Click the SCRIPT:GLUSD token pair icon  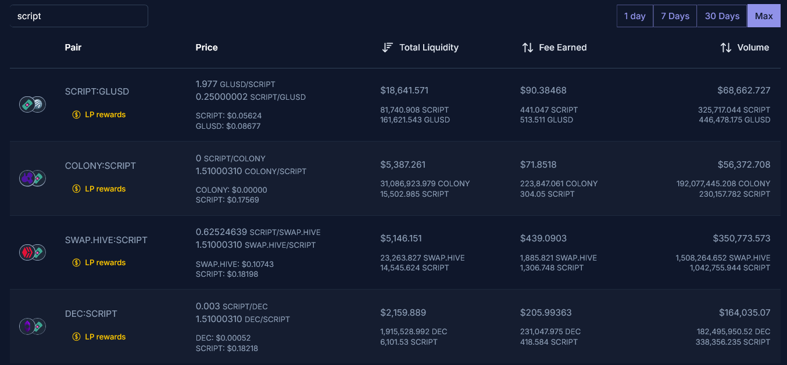pyautogui.click(x=32, y=104)
